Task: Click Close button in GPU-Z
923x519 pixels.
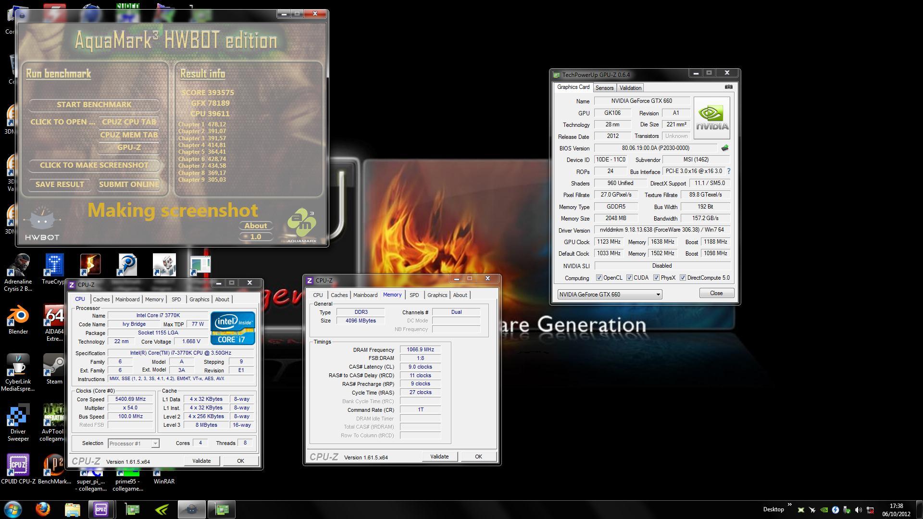Action: (x=716, y=293)
